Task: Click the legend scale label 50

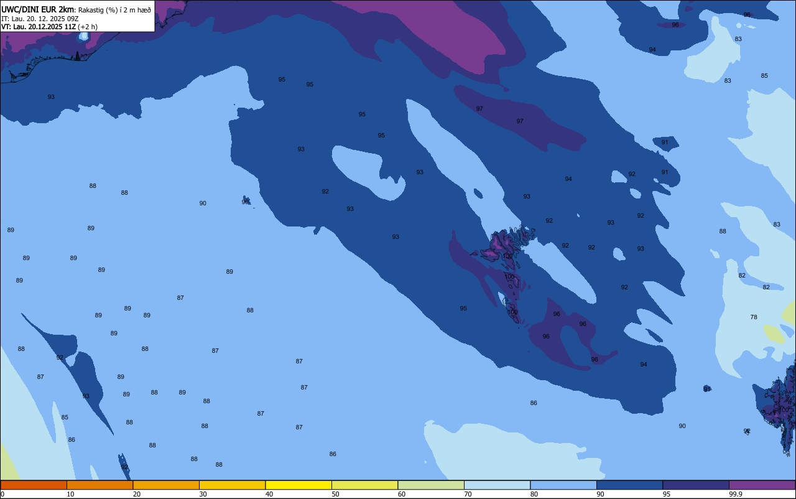Action: coord(335,494)
